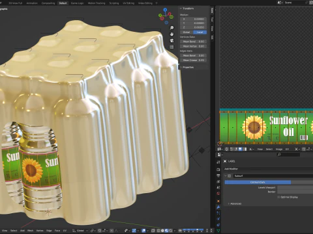This screenshot has width=313, height=234.
Task: Open the View Layer properties tab icon
Action: (x=218, y=181)
